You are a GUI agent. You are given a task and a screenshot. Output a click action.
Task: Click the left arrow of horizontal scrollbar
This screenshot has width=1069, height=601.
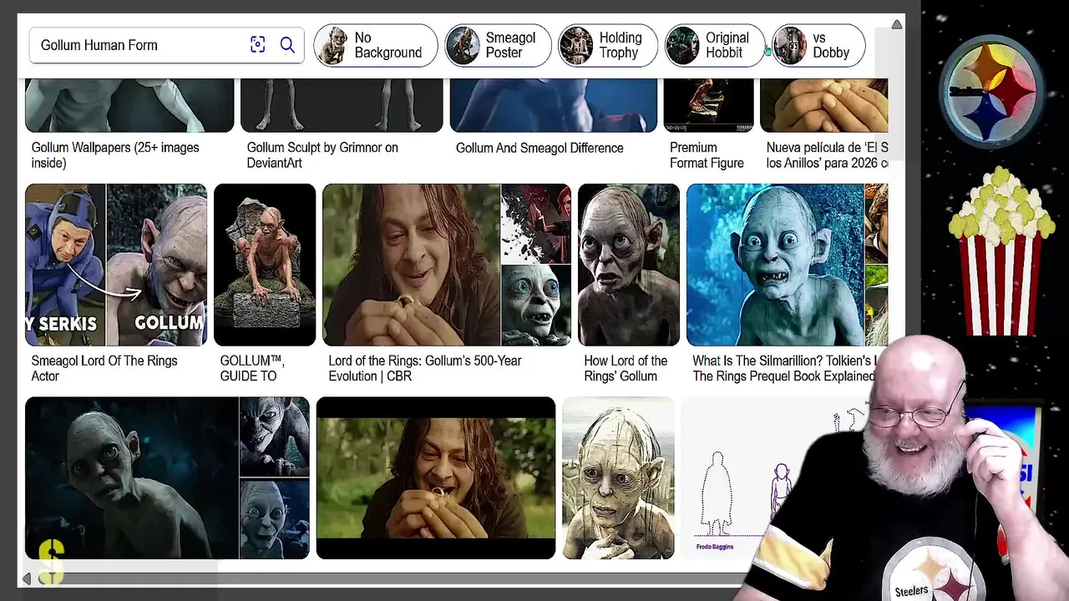click(28, 578)
